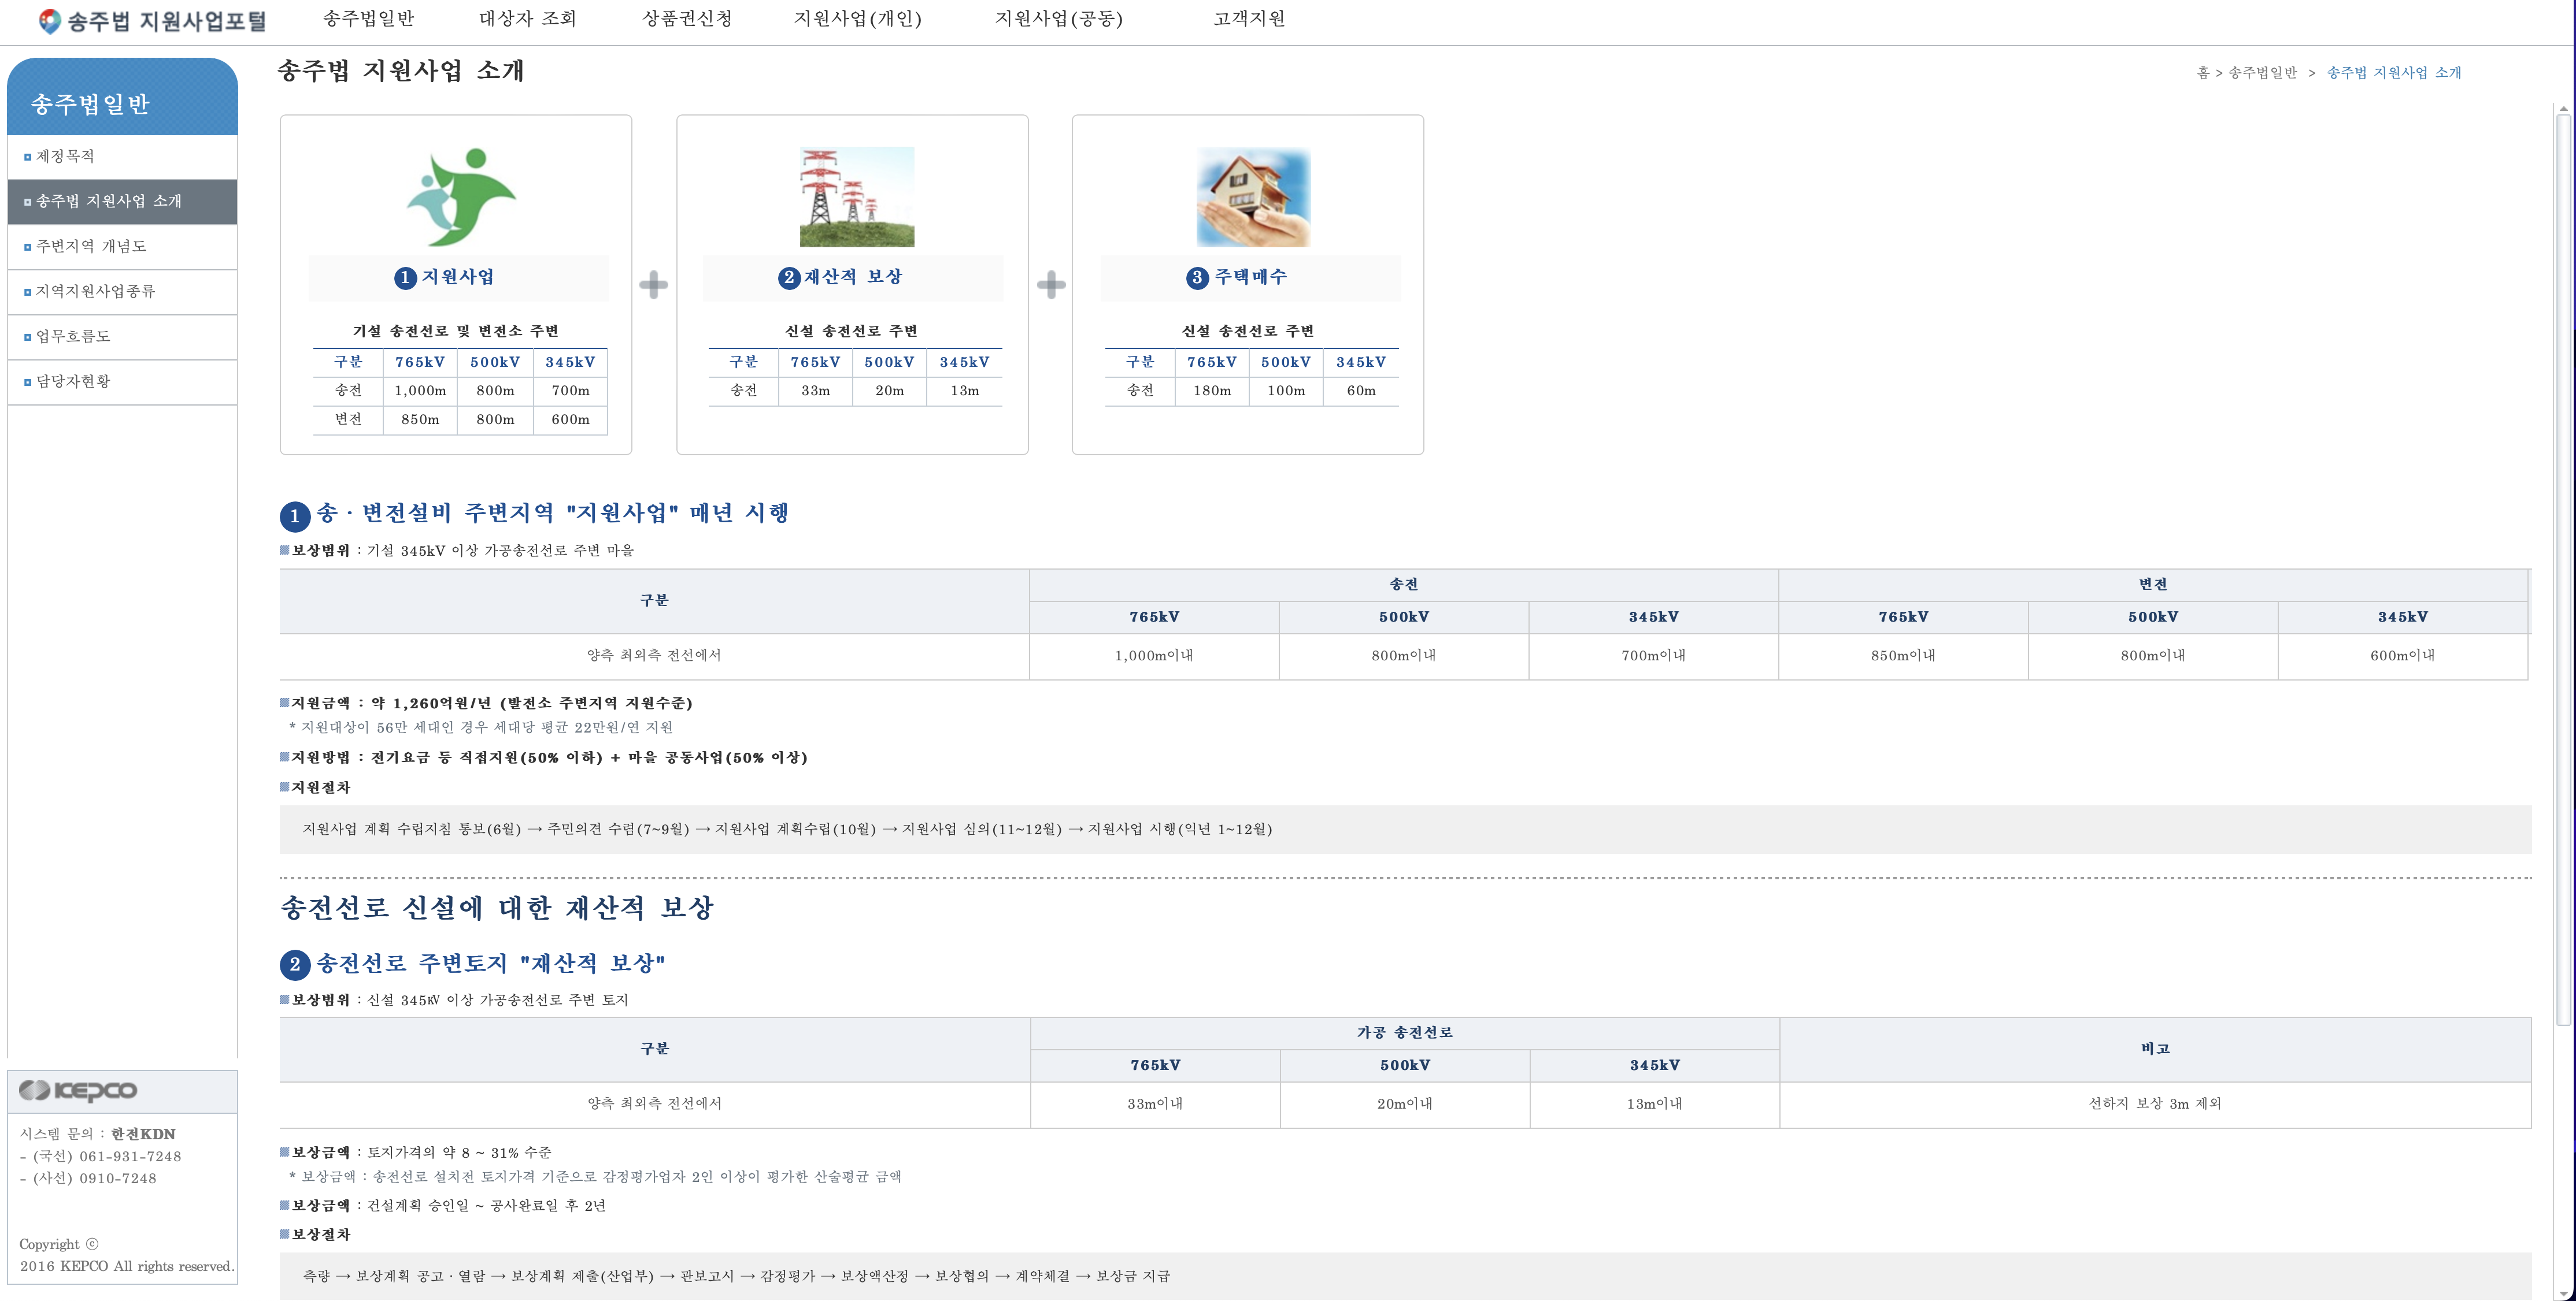Screen dimensions: 2576x1301
Task: Click the vertical scrollbar on right edge
Action: point(2563,568)
